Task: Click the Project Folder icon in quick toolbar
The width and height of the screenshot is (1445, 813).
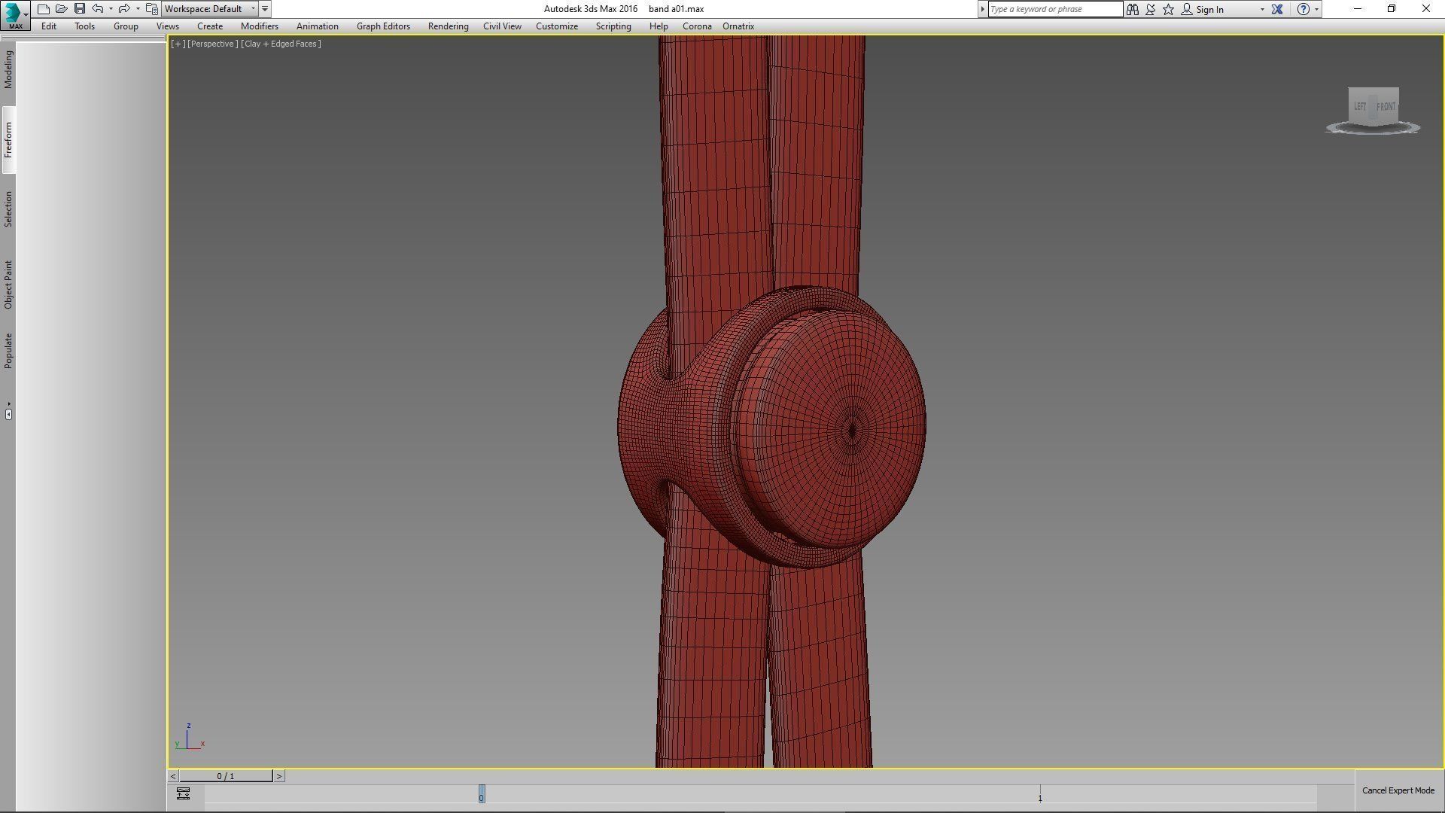Action: point(151,9)
